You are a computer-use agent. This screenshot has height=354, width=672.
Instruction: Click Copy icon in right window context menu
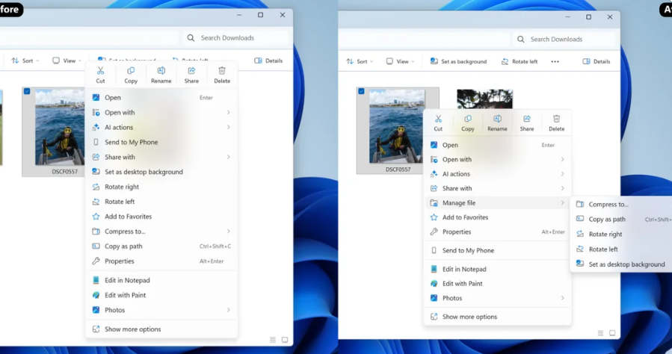[x=468, y=119]
